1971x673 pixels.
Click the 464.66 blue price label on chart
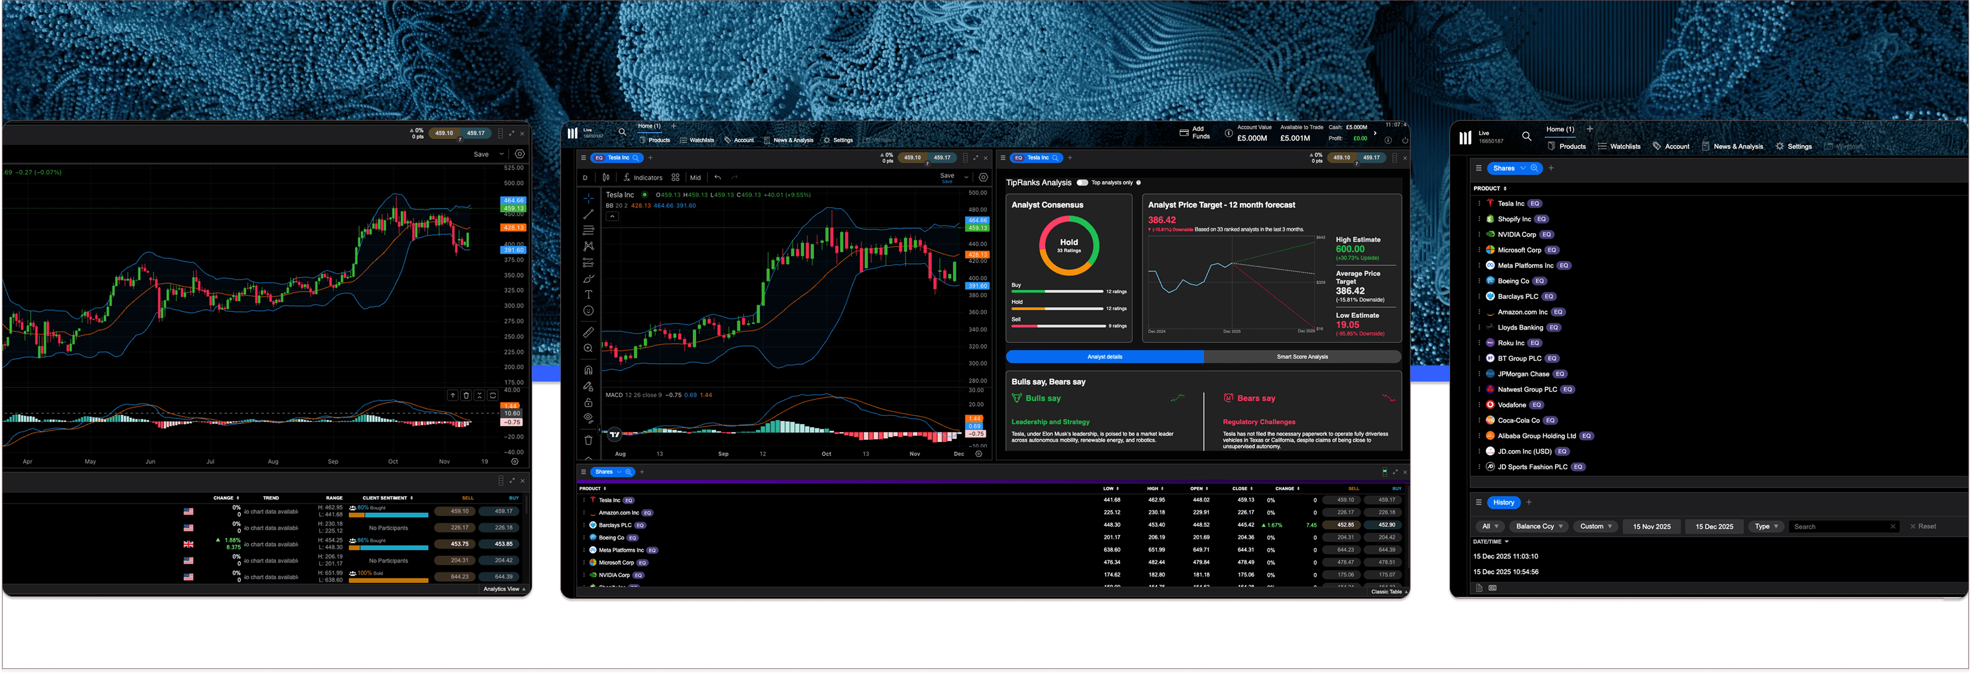coord(977,220)
